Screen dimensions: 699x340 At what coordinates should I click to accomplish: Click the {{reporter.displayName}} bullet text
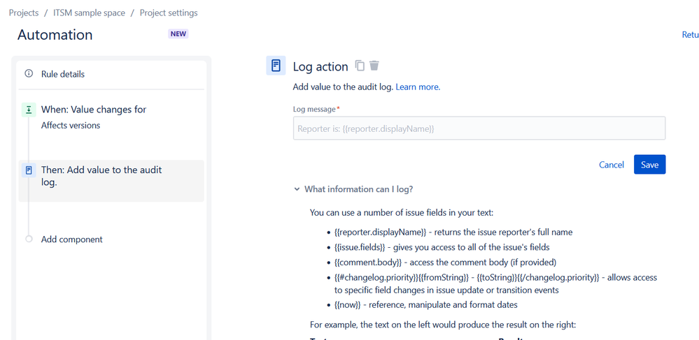tap(453, 232)
